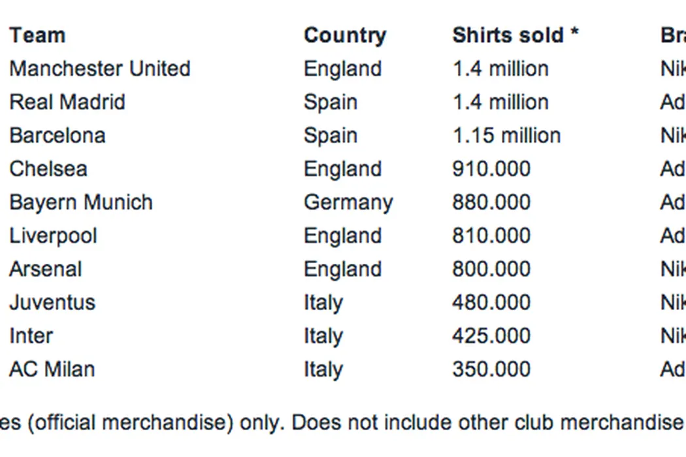686x457 pixels.
Task: Select the Chelsea row team name
Action: [48, 168]
